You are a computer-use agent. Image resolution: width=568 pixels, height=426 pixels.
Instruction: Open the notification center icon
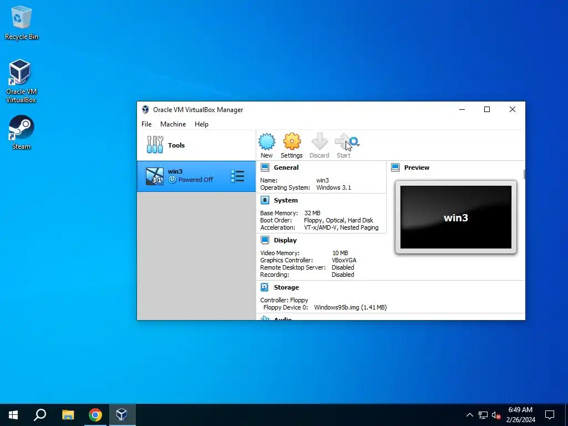tap(550, 415)
